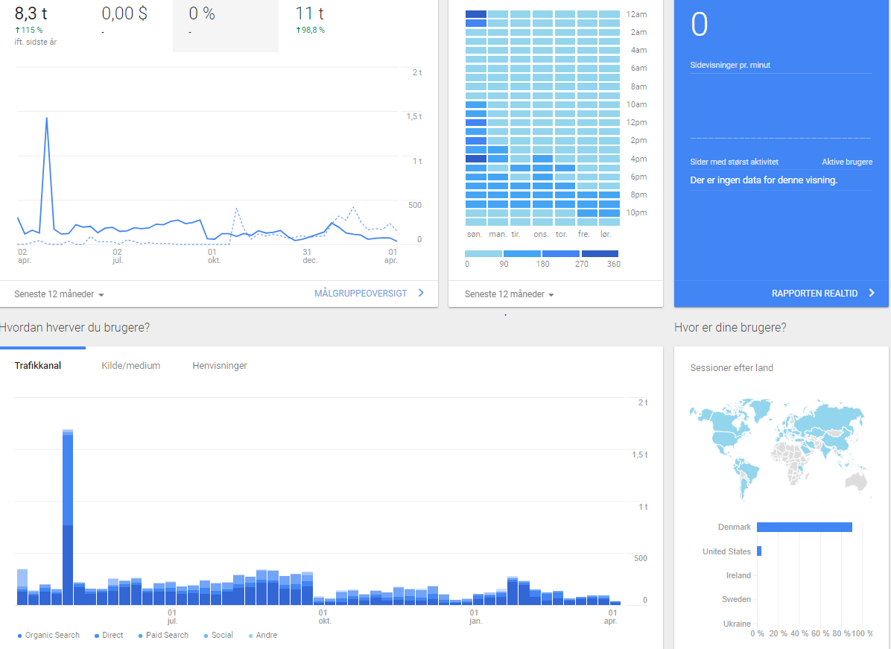
Task: Click the chevron arrow beside RAPPORTEN REALTID
Action: tap(872, 294)
